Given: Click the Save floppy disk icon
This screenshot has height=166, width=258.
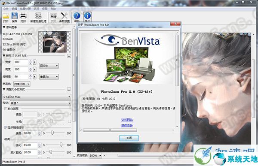Looking at the screenshot, I should point(15,16).
